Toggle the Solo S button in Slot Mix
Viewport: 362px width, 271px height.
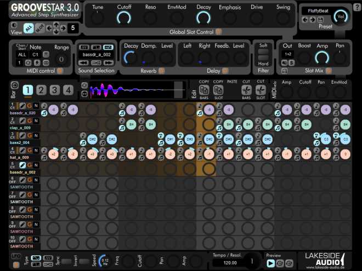click(x=292, y=62)
